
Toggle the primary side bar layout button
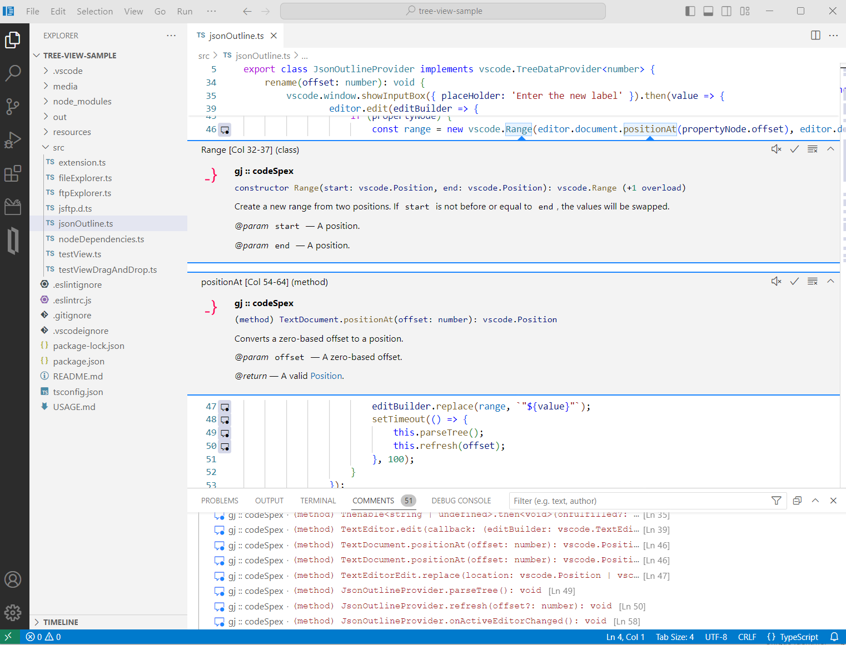(x=690, y=11)
